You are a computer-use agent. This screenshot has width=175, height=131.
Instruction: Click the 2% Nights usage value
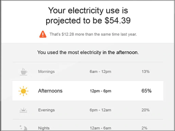pos(144,128)
